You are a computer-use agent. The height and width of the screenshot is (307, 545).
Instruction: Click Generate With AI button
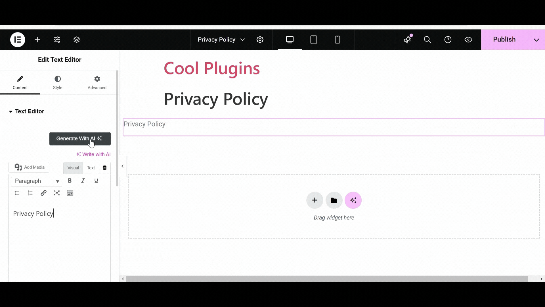coord(80,139)
